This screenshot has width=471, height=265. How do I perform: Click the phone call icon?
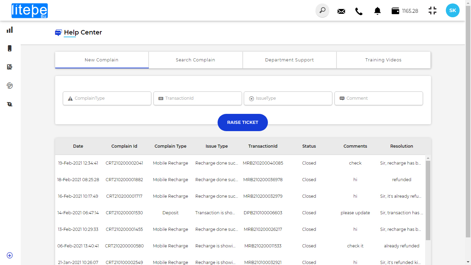click(359, 11)
